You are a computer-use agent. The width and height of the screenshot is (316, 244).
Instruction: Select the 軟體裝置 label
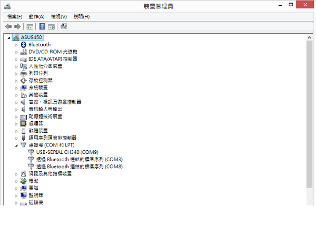[38, 131]
